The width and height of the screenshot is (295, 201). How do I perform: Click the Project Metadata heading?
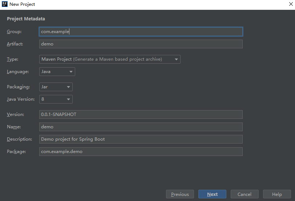26,19
